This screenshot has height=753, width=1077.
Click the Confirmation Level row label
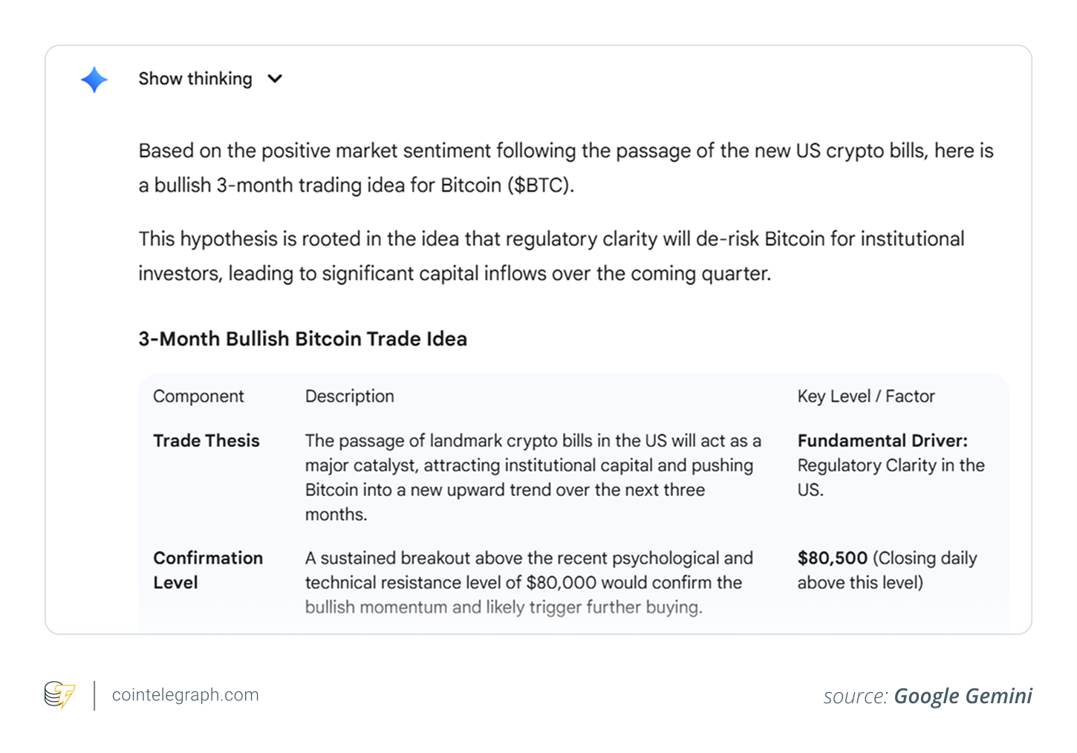(x=208, y=570)
